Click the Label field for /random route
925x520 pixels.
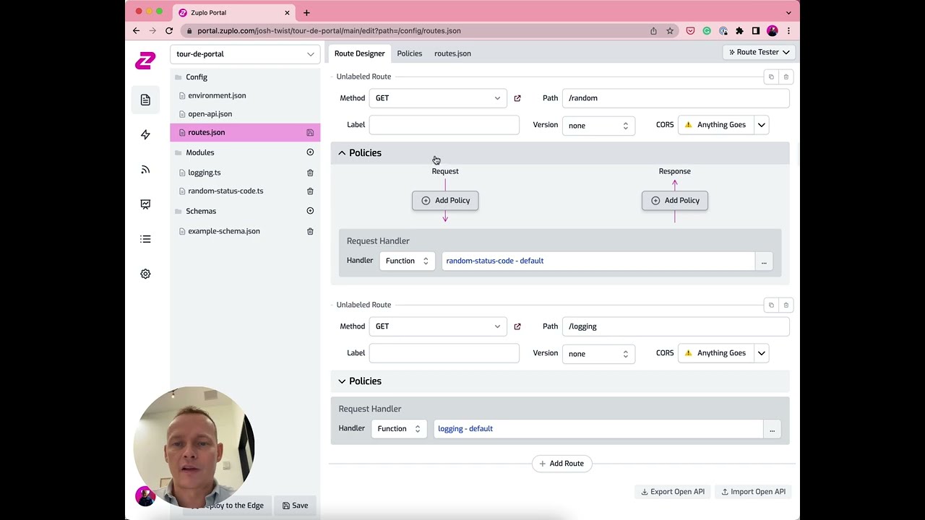click(444, 126)
